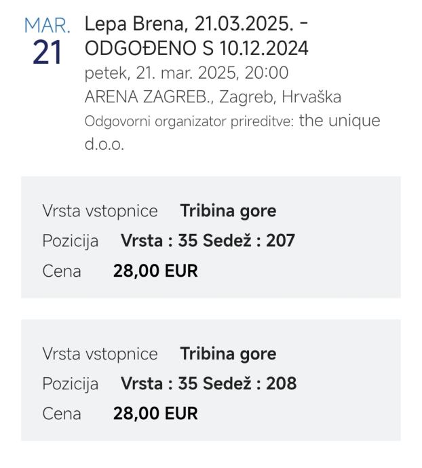Click Tribina gore in the first ticket
The width and height of the screenshot is (422, 468).
pyautogui.click(x=228, y=211)
